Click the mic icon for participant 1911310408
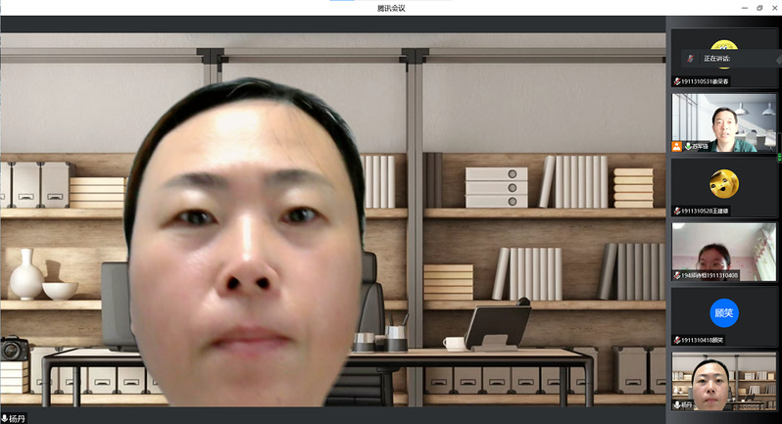 click(x=676, y=275)
